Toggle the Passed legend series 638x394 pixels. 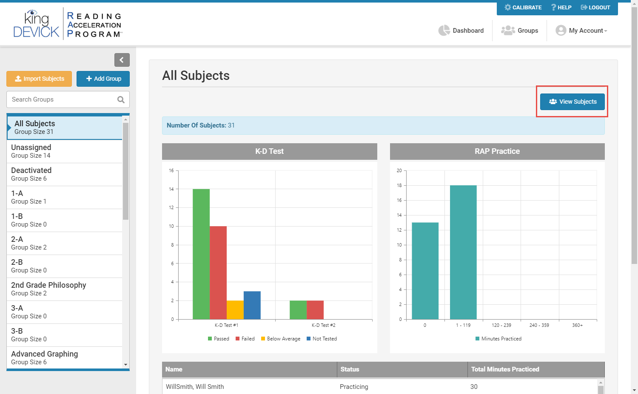point(218,339)
